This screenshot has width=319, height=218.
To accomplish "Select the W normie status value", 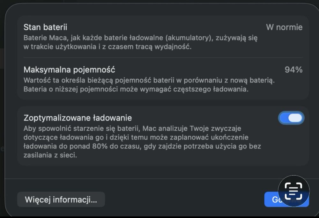I will (284, 27).
